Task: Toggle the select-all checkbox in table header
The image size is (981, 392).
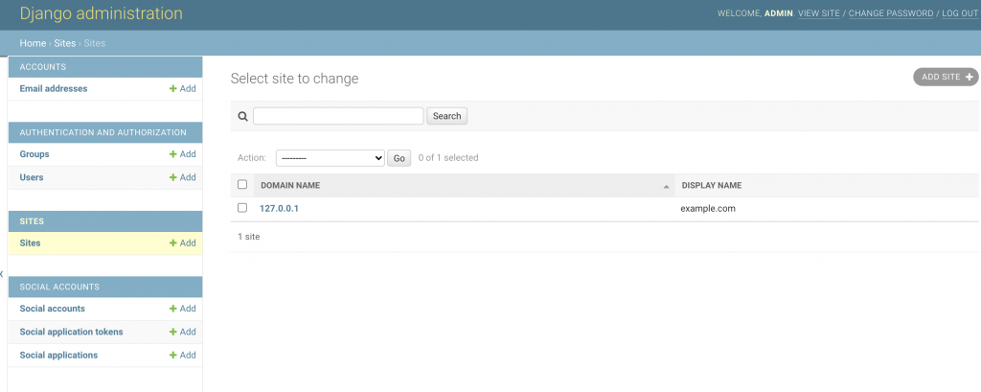Action: click(x=242, y=185)
